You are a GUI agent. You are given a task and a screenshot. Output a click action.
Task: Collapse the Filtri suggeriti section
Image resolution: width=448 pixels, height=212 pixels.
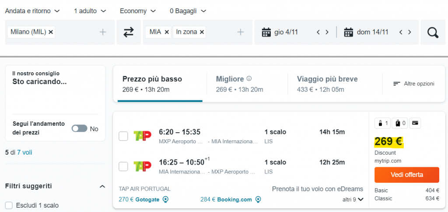(102, 187)
